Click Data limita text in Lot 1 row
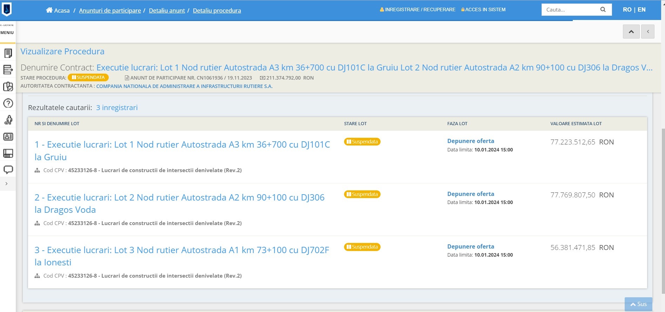Screen dimensions: 665x312 point(480,150)
